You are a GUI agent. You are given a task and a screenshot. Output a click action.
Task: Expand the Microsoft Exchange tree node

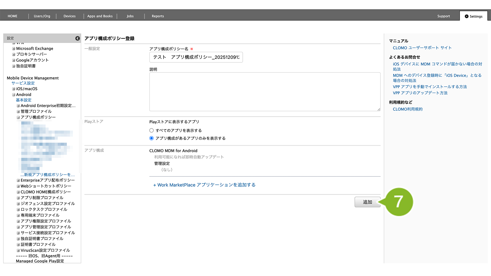[x=14, y=49]
